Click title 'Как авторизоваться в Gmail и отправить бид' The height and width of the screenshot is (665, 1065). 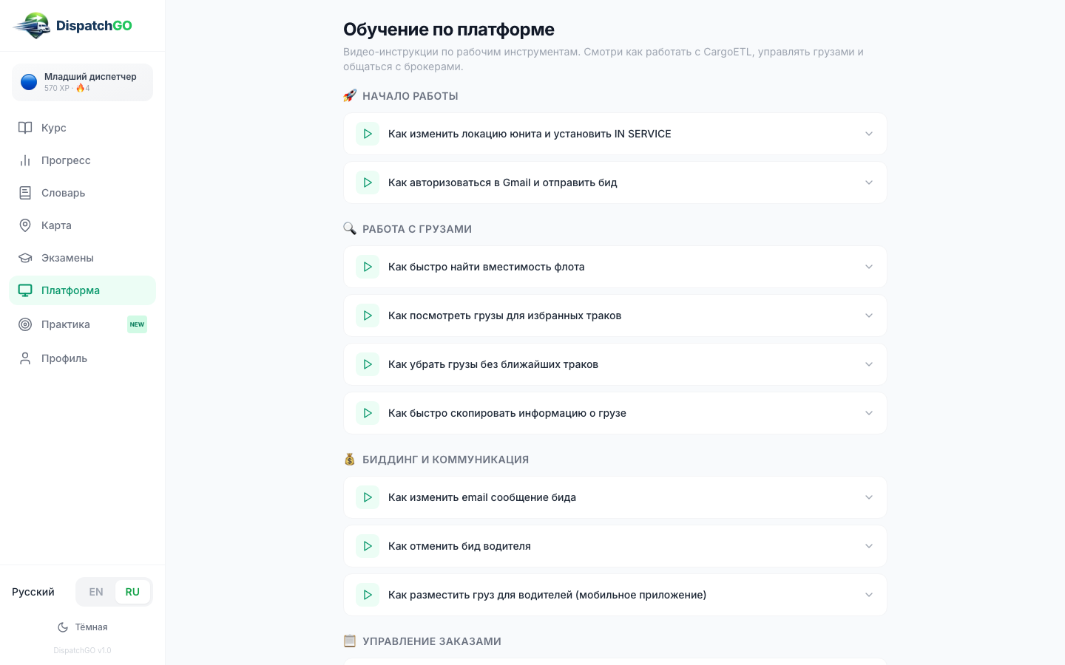[503, 183]
